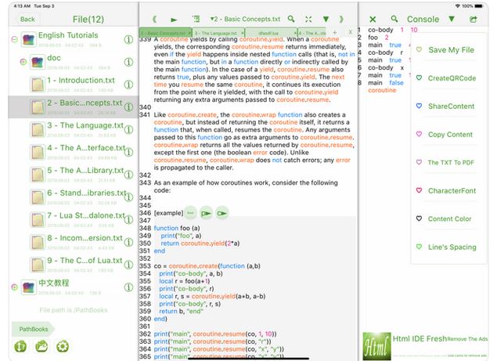Show info for 1 - Introduction.txt
Screen dimensions: 497x361
click(128, 85)
